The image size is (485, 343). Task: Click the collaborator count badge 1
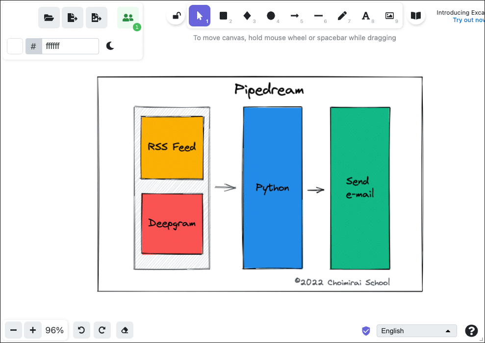(137, 27)
